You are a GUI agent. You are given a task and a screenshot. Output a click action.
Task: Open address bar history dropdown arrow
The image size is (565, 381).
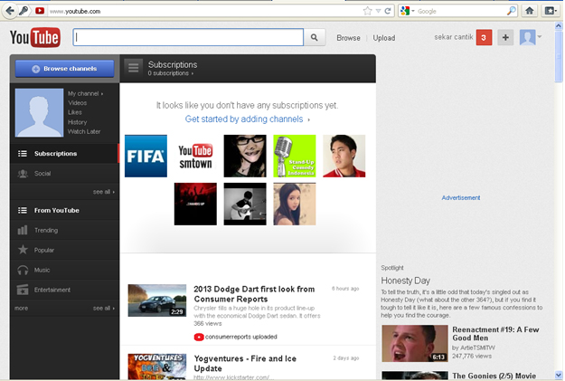(x=378, y=11)
